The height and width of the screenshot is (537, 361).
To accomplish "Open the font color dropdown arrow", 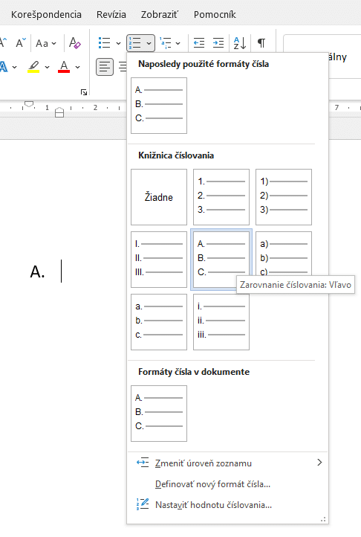I will point(78,67).
